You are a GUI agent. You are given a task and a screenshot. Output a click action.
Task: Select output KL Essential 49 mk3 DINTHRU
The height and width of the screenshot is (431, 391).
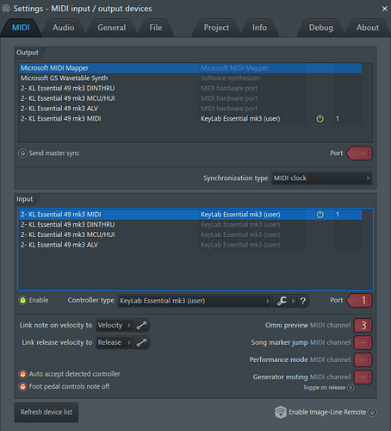(x=190, y=88)
